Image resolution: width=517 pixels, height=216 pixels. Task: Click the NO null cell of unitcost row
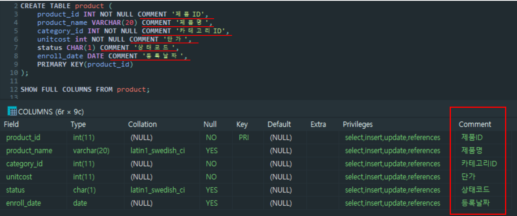(211, 177)
